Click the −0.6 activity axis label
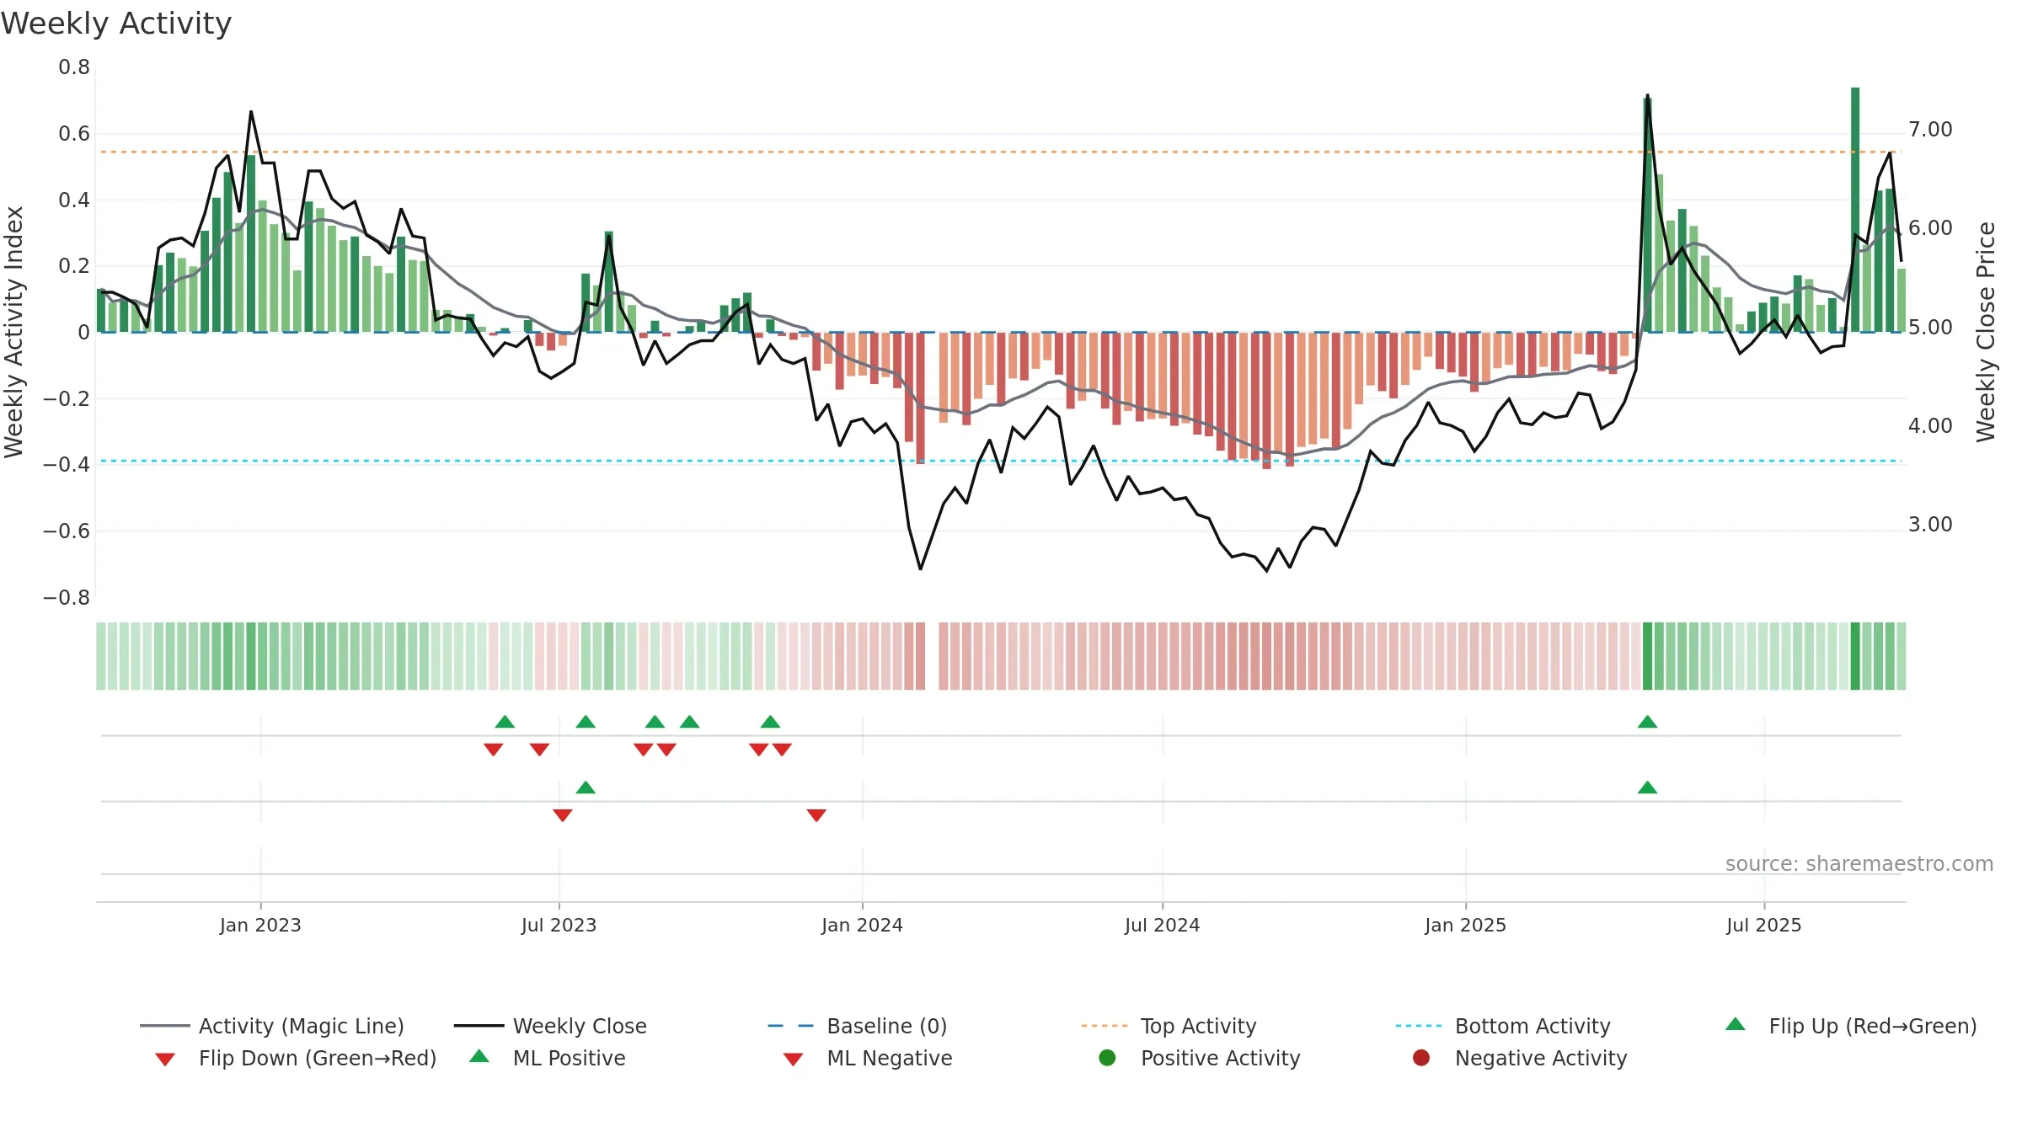2022x1137 pixels. coord(67,531)
